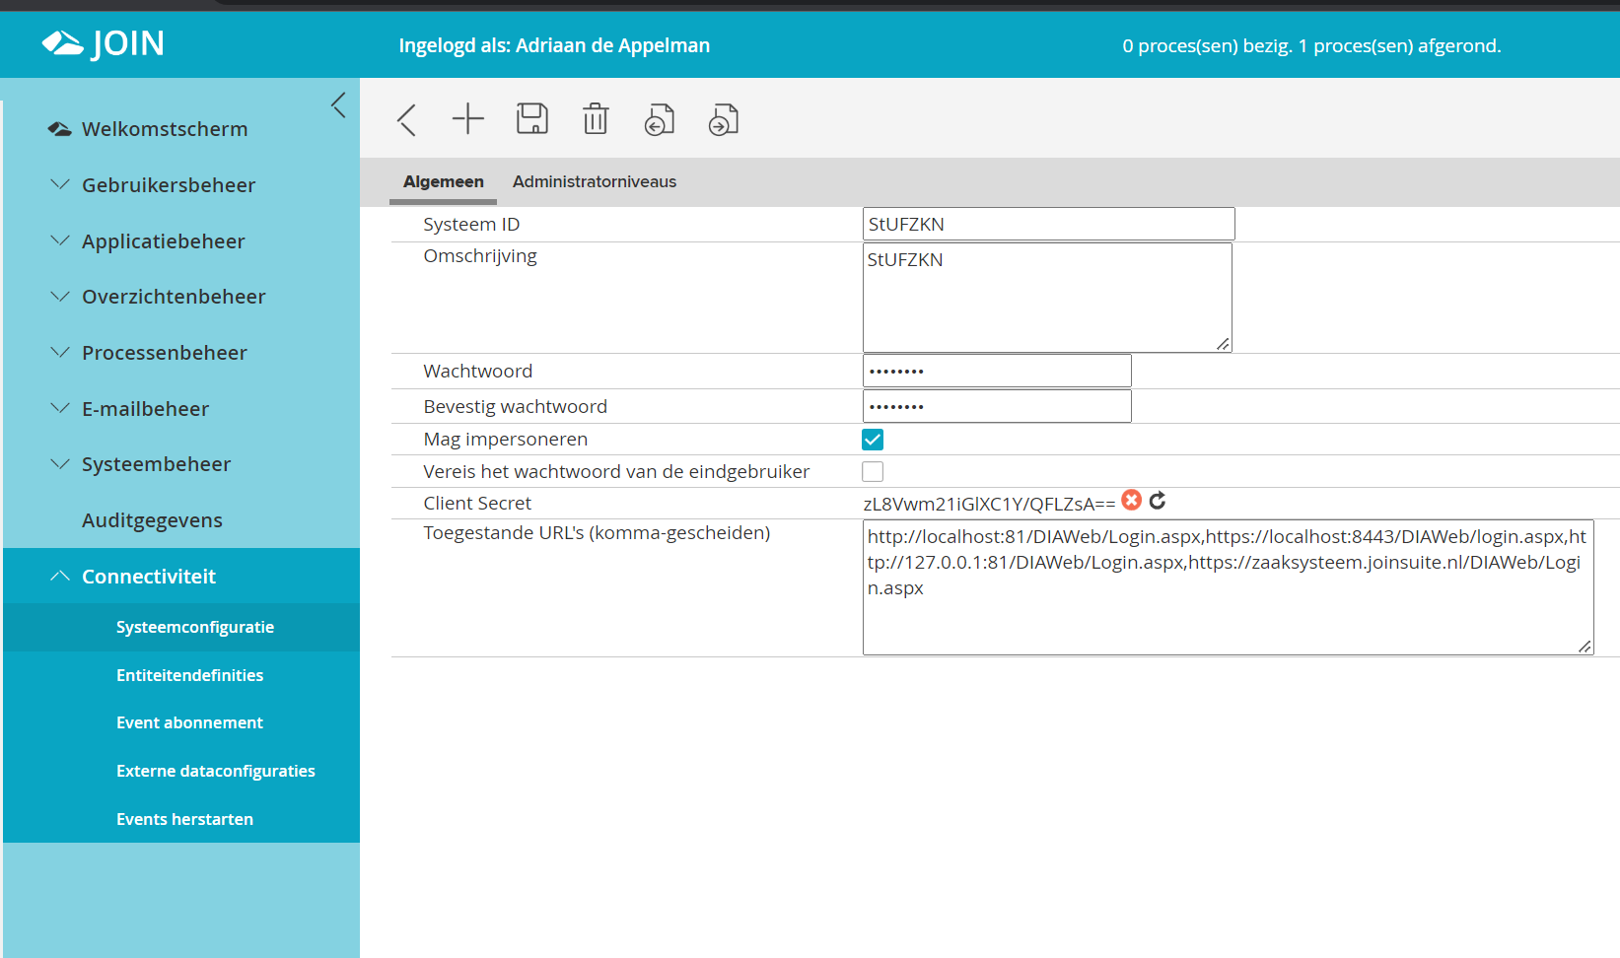Click the back arrow toolbar icon

tap(407, 120)
